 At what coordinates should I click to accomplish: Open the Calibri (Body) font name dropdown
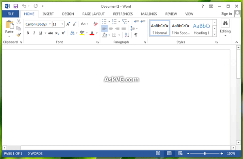[x=50, y=24]
